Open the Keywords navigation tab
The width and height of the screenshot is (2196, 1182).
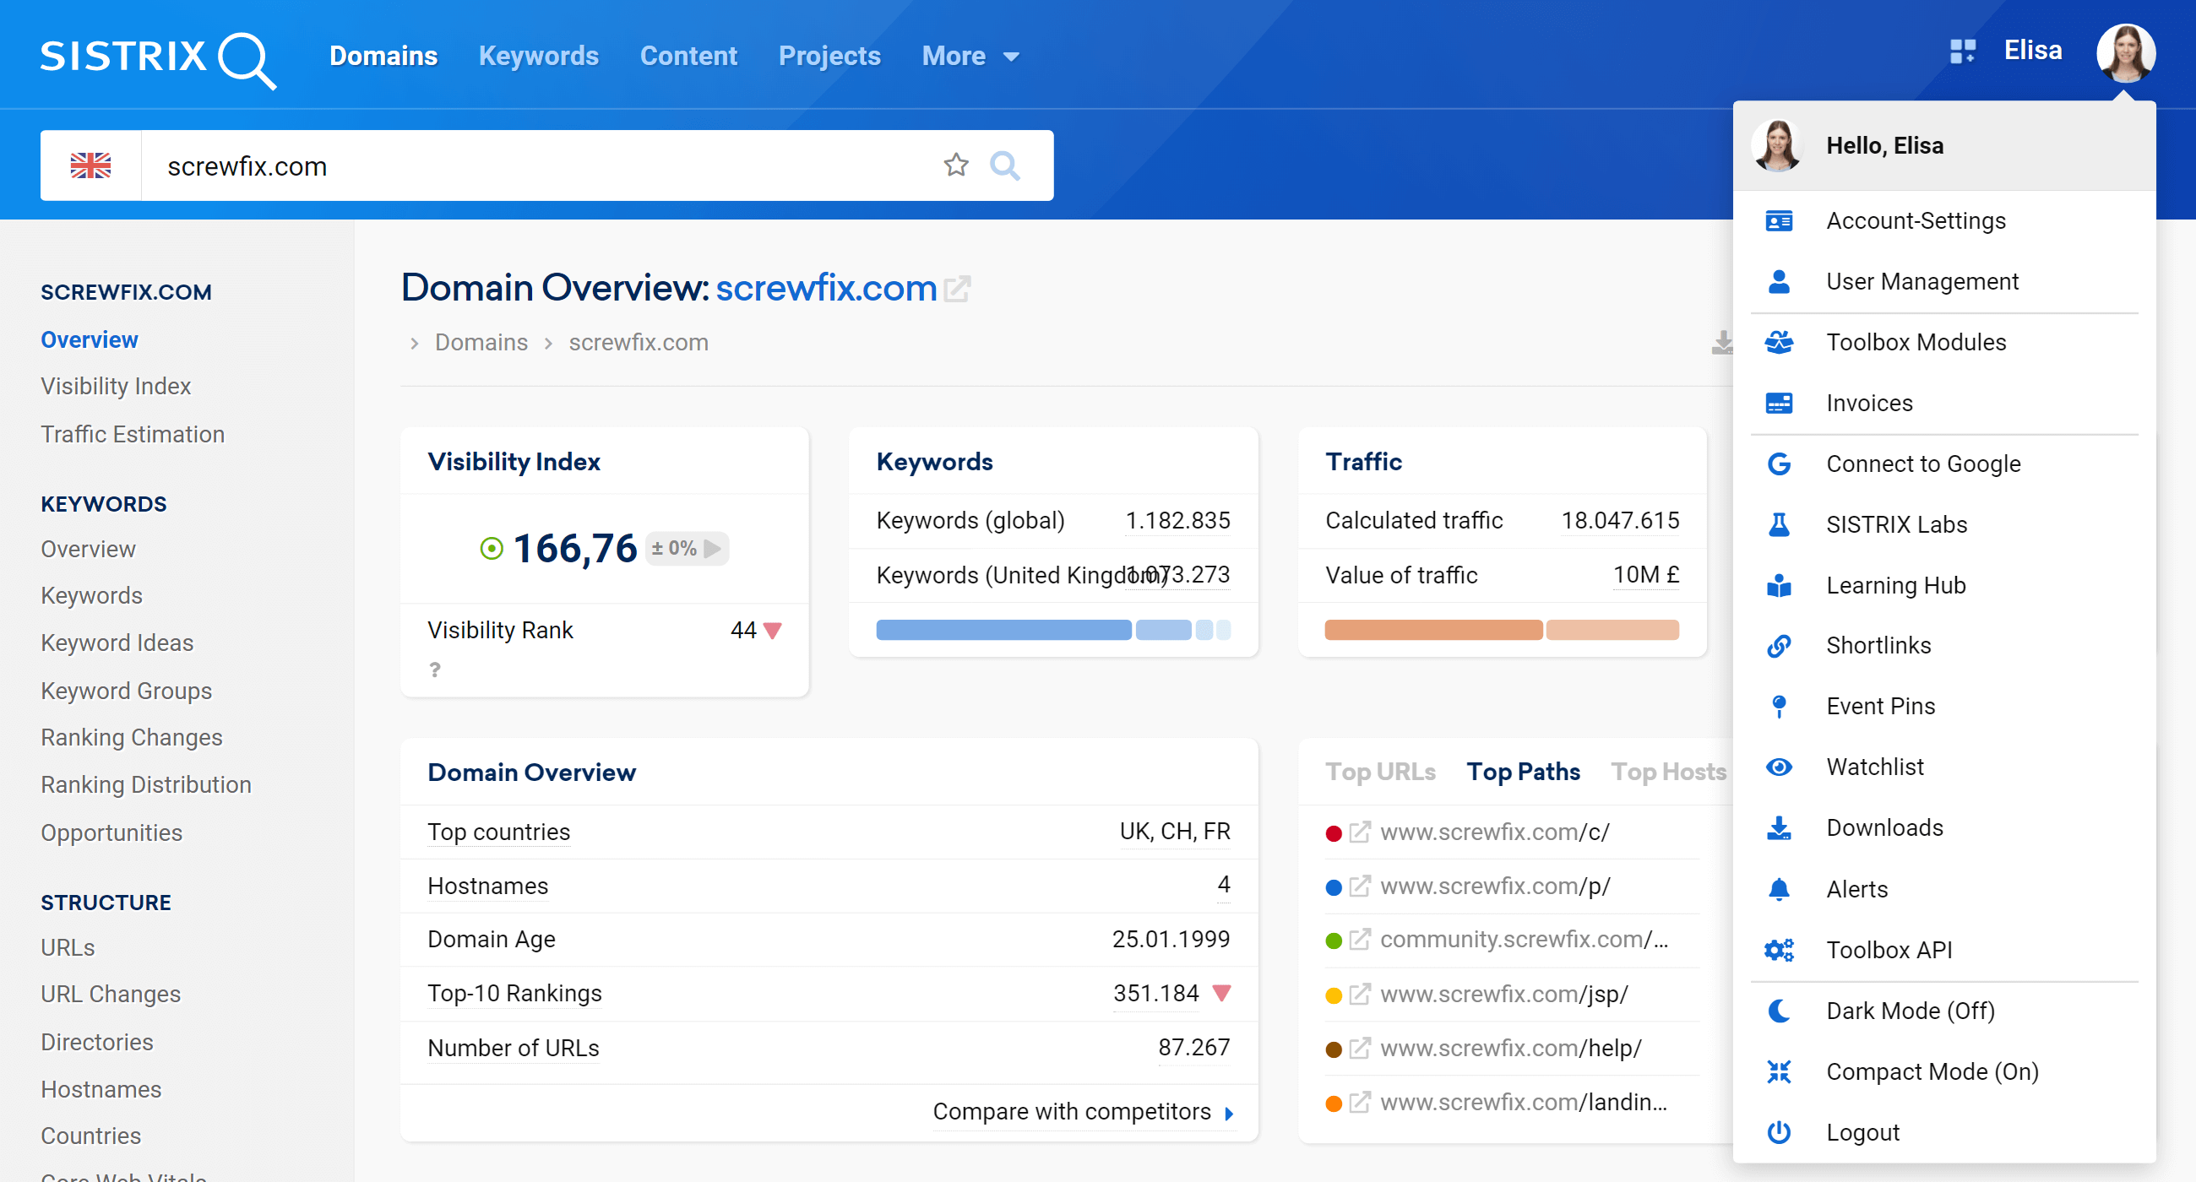point(538,57)
